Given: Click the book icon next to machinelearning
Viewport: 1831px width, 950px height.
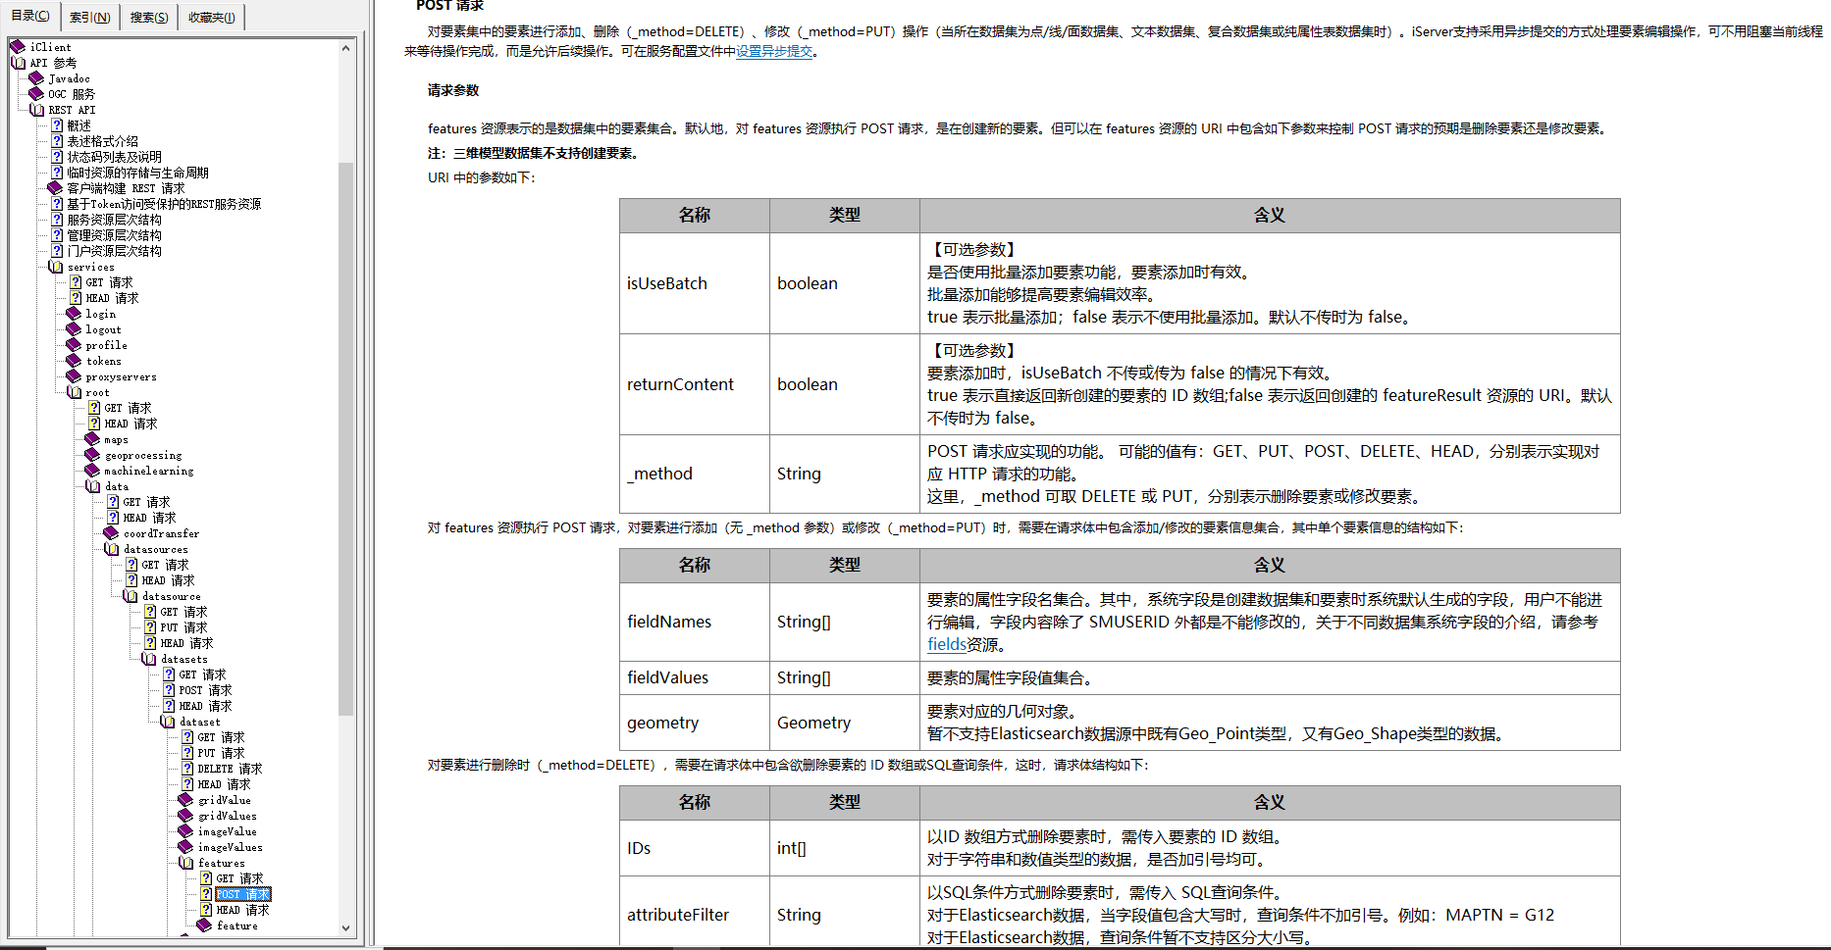Looking at the screenshot, I should [x=92, y=471].
